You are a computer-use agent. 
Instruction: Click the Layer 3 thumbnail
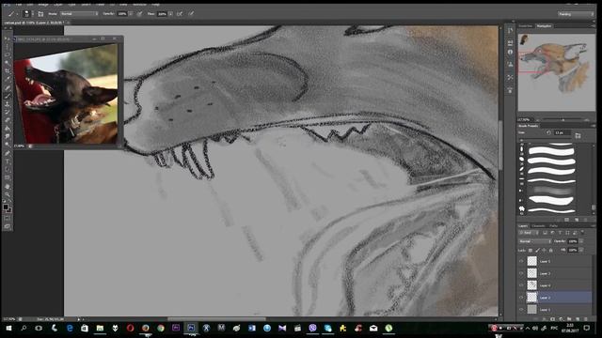tap(531, 273)
